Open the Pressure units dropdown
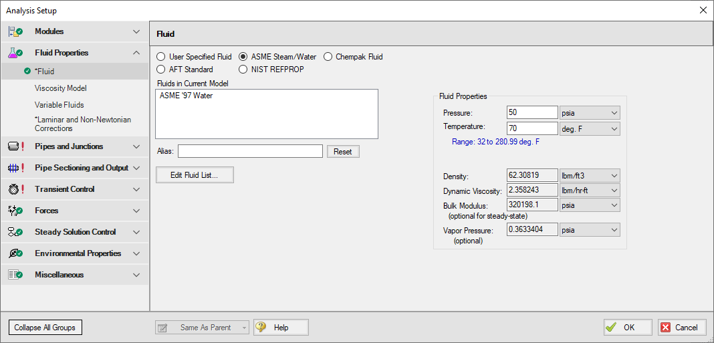Screen dimensions: 714x343 (x=590, y=112)
